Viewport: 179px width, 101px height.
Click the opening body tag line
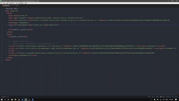coord(9,34)
